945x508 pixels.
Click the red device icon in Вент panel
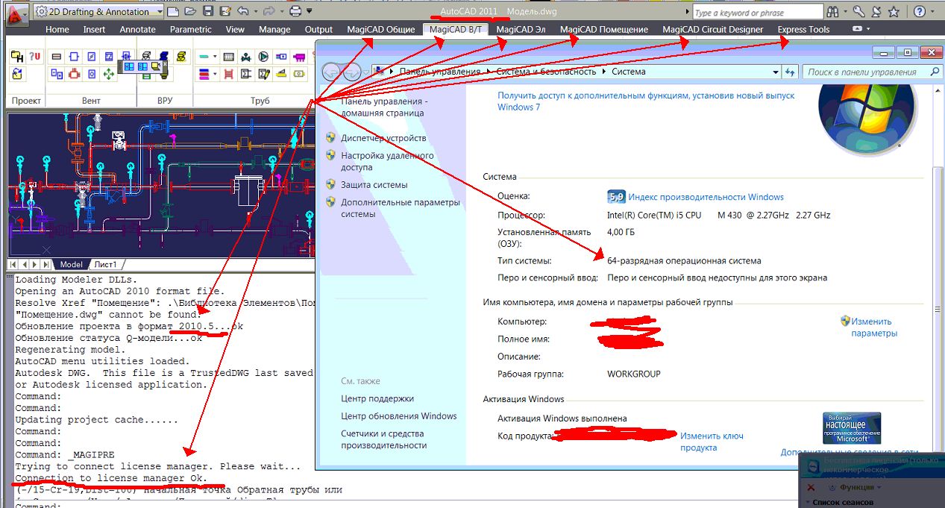74,74
